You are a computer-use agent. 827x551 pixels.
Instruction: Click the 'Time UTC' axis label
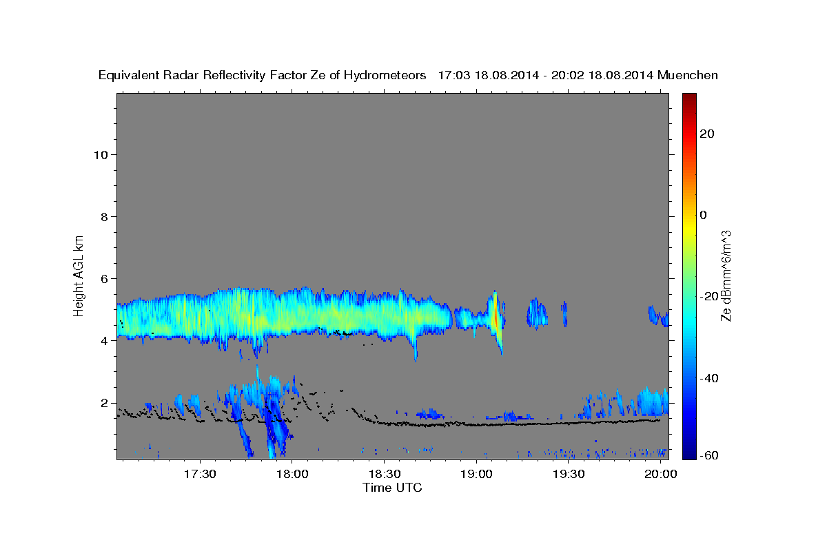coord(392,488)
